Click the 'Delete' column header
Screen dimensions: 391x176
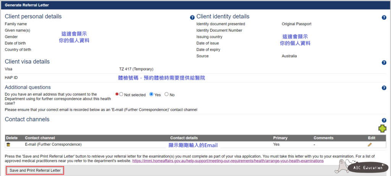(11, 138)
